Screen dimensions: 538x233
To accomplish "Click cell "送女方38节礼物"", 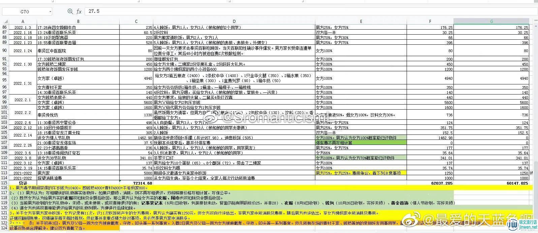I will 78,158.
